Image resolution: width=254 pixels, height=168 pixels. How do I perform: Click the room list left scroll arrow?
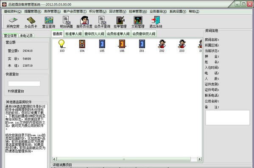tap(54, 159)
